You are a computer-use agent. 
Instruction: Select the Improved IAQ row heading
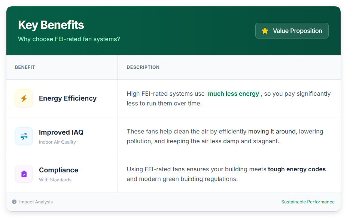61,132
